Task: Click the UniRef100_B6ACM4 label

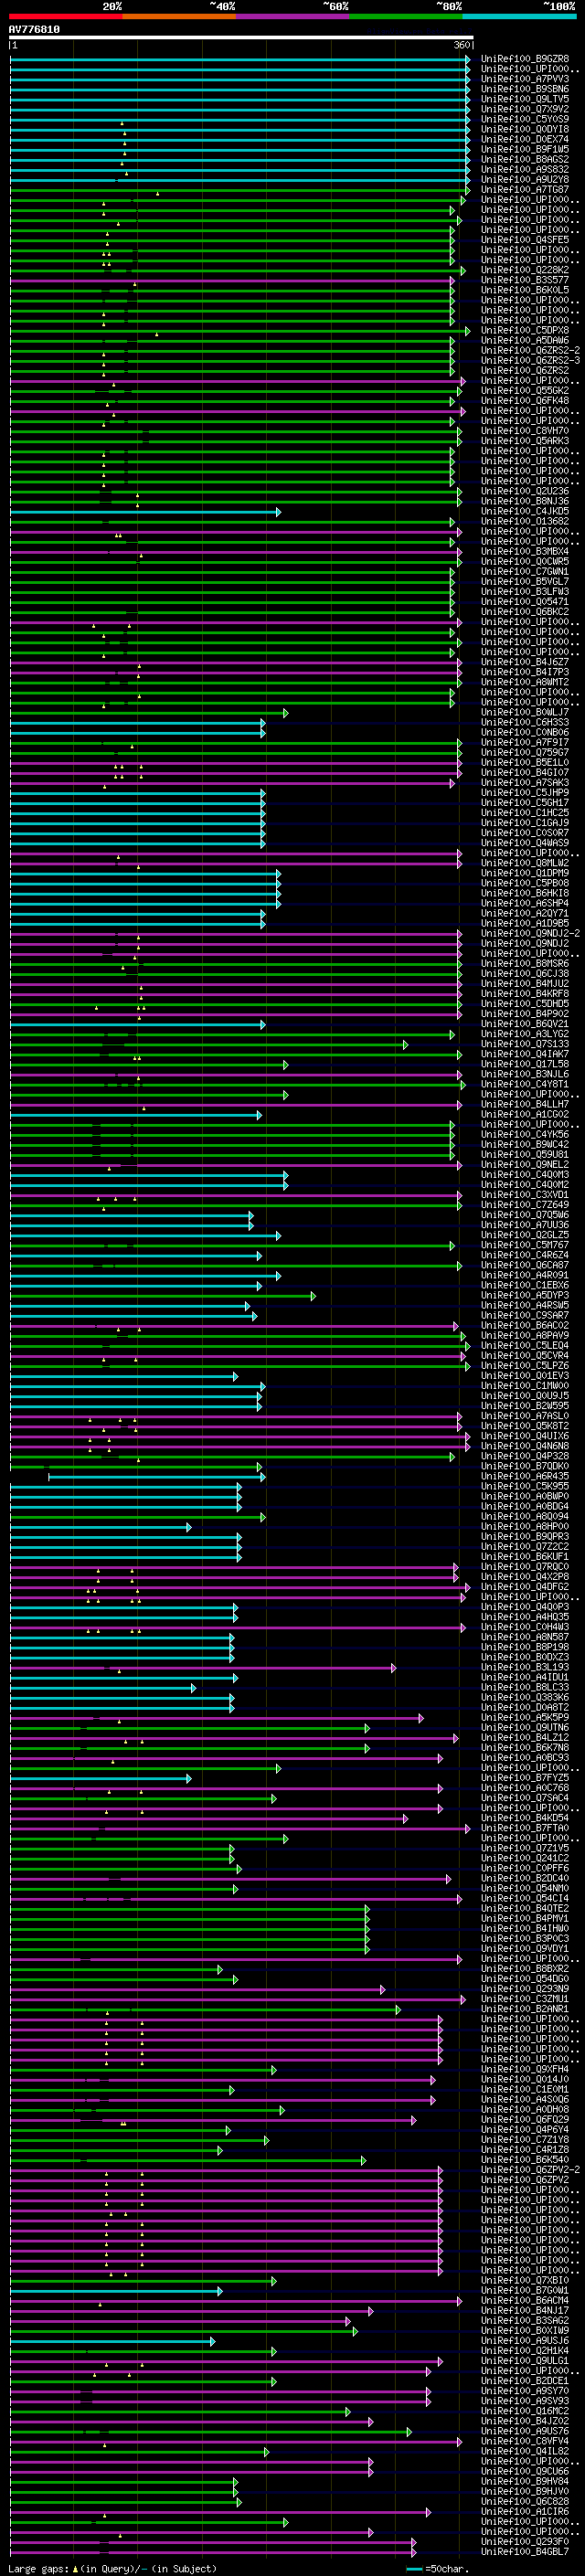Action: click(x=525, y=2300)
